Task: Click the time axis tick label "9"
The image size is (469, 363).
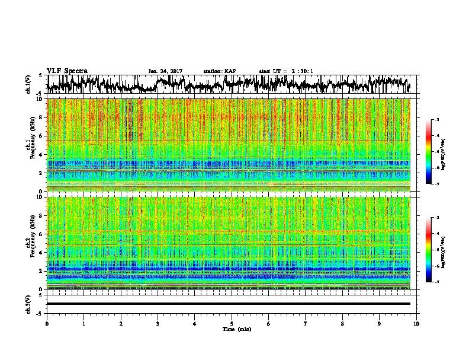Action: (379, 324)
